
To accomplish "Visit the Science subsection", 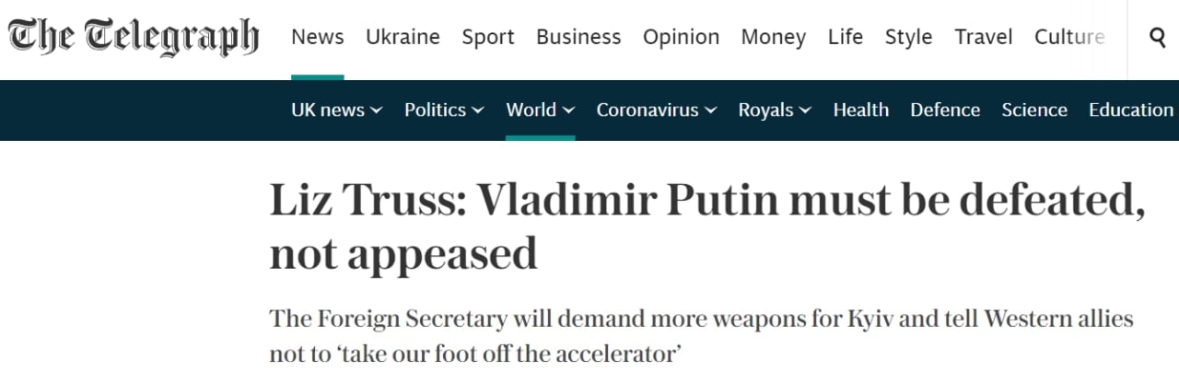I will pos(1033,110).
